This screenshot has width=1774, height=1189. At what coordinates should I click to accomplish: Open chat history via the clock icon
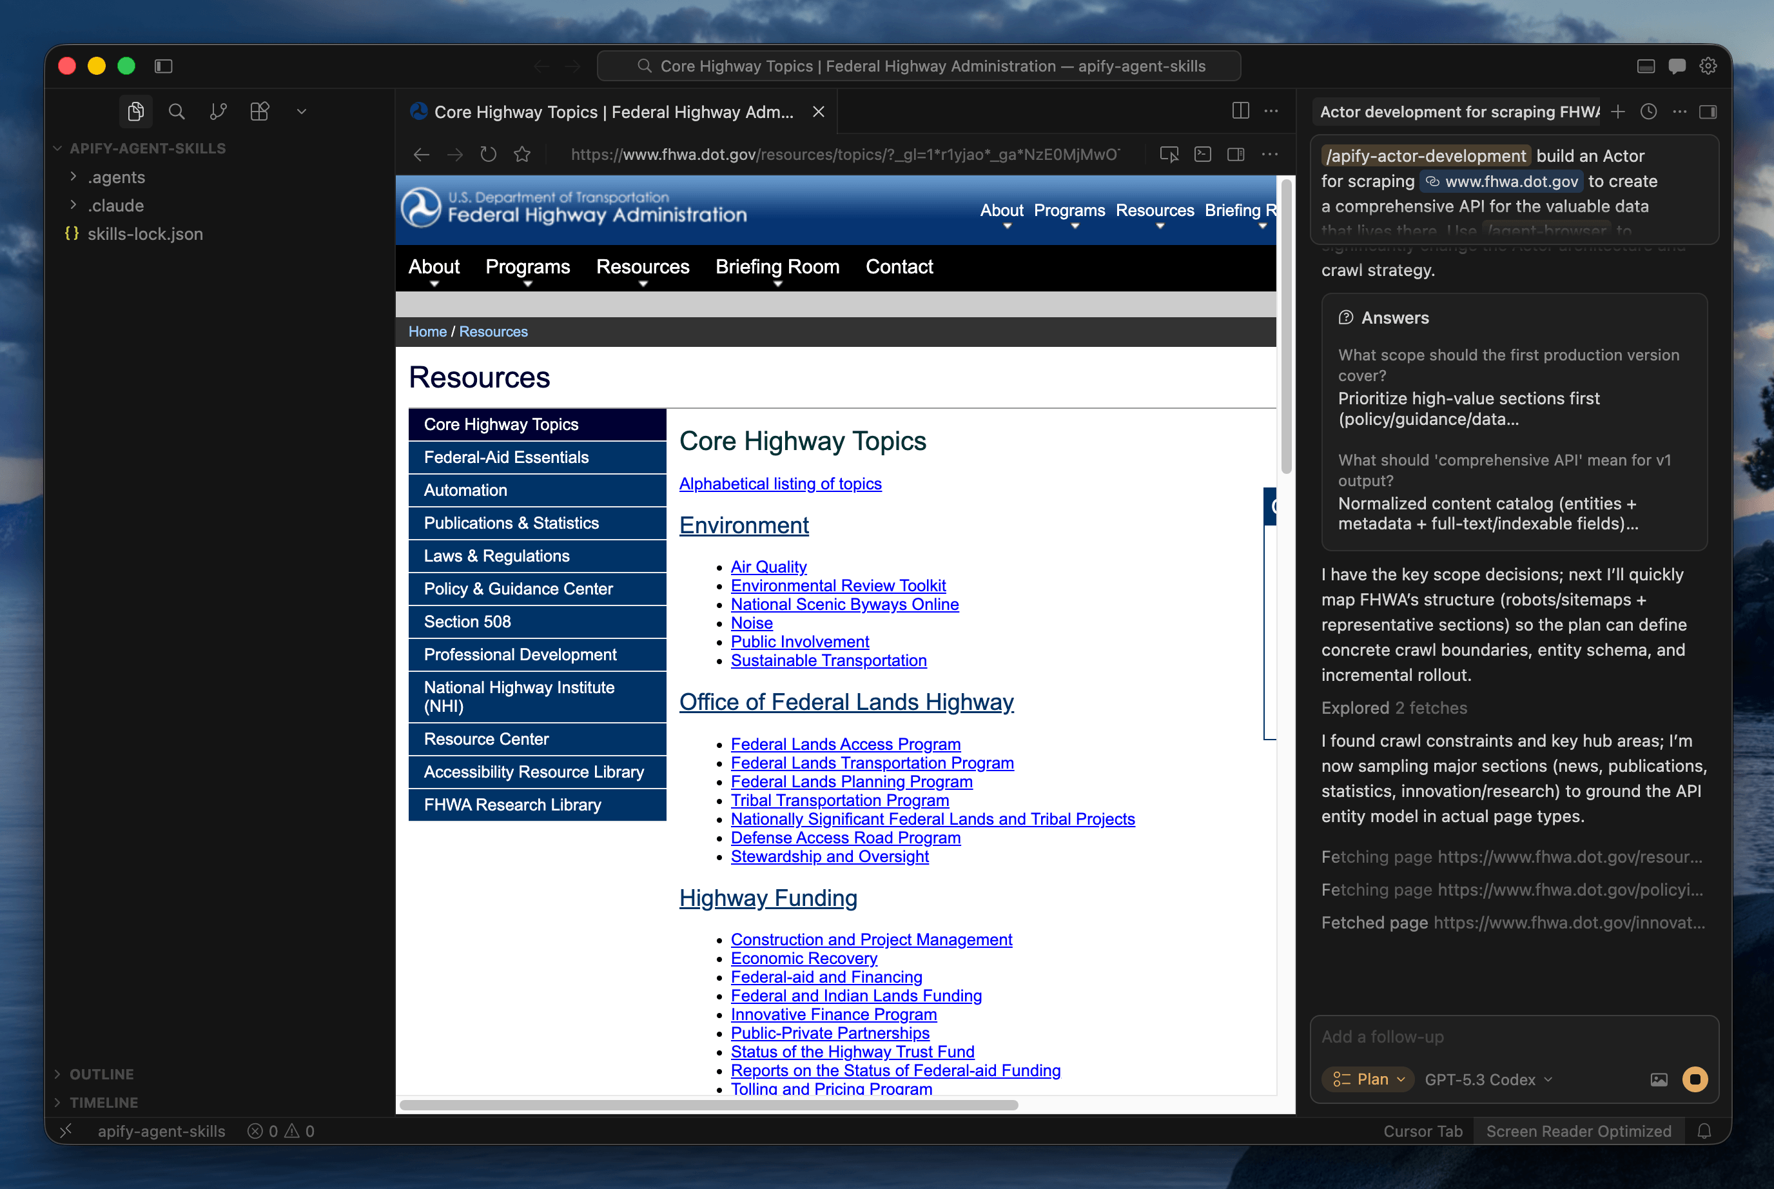(x=1648, y=112)
